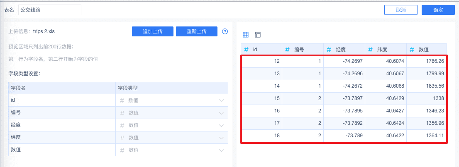Click the 表名 input field
Image resolution: width=459 pixels, height=167 pixels.
point(50,10)
